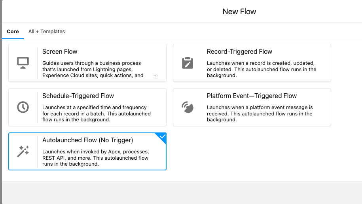Click the New Flow dialog title

239,11
